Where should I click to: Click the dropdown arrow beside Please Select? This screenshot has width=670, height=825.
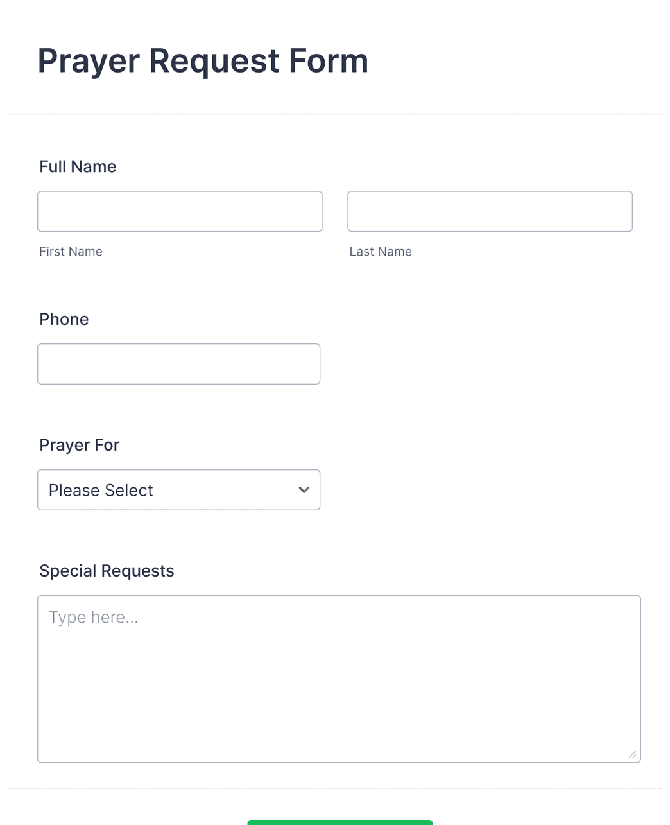point(304,490)
